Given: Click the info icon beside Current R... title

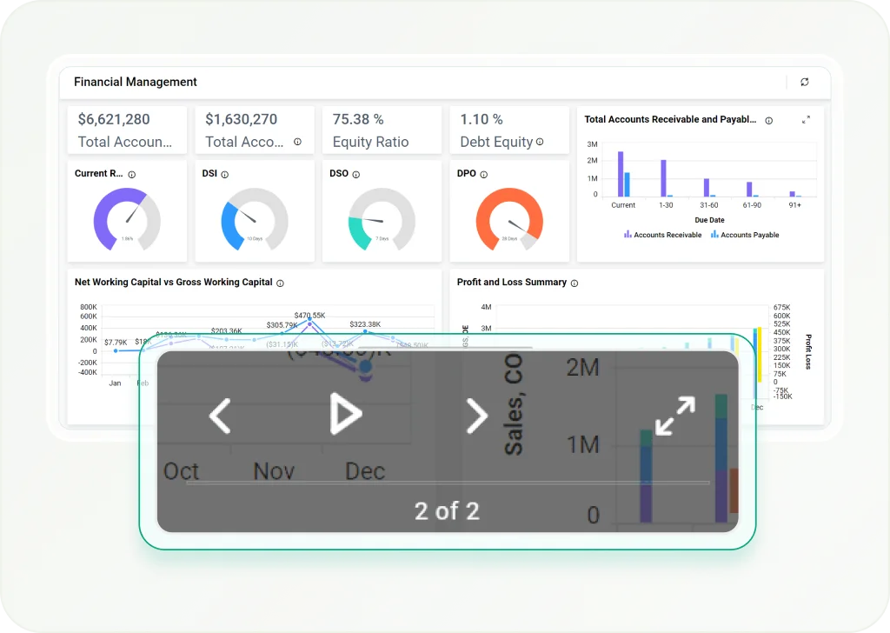Looking at the screenshot, I should point(132,175).
